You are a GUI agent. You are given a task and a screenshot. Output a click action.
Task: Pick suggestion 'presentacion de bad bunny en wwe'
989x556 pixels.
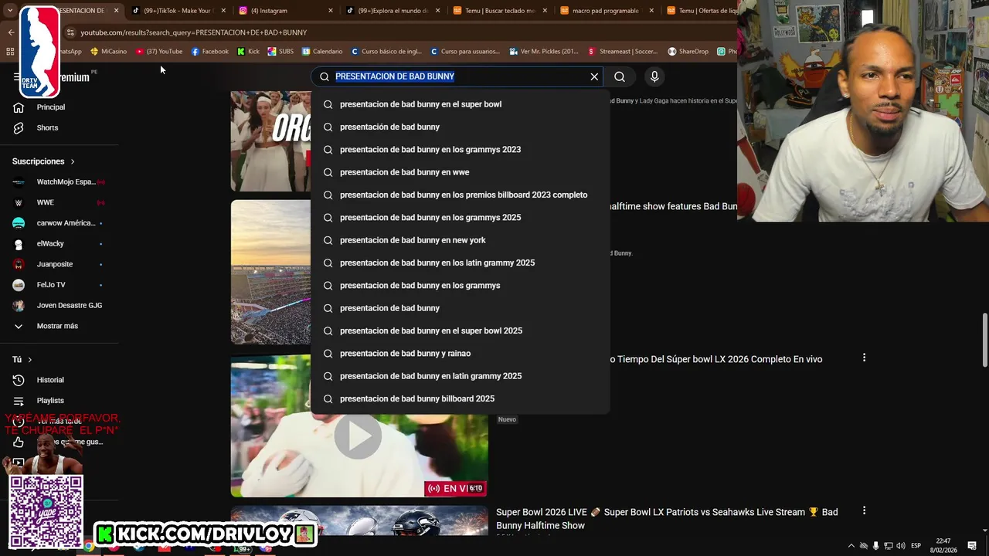coord(461,172)
